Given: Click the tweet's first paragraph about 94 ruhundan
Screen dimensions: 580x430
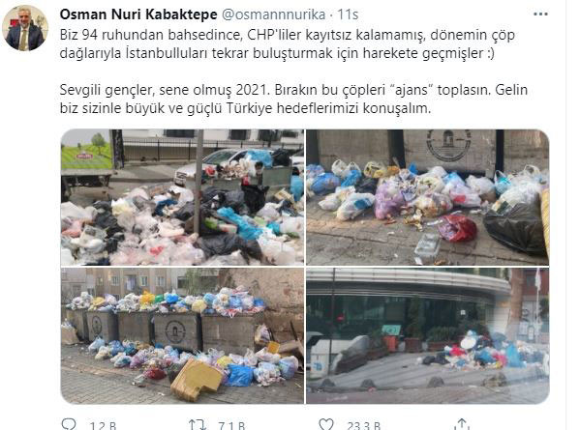Looking at the screenshot, I should click(x=287, y=43).
